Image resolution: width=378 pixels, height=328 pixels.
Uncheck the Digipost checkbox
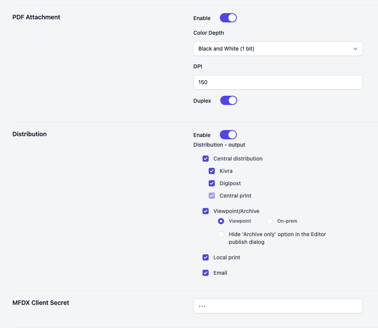coord(212,183)
